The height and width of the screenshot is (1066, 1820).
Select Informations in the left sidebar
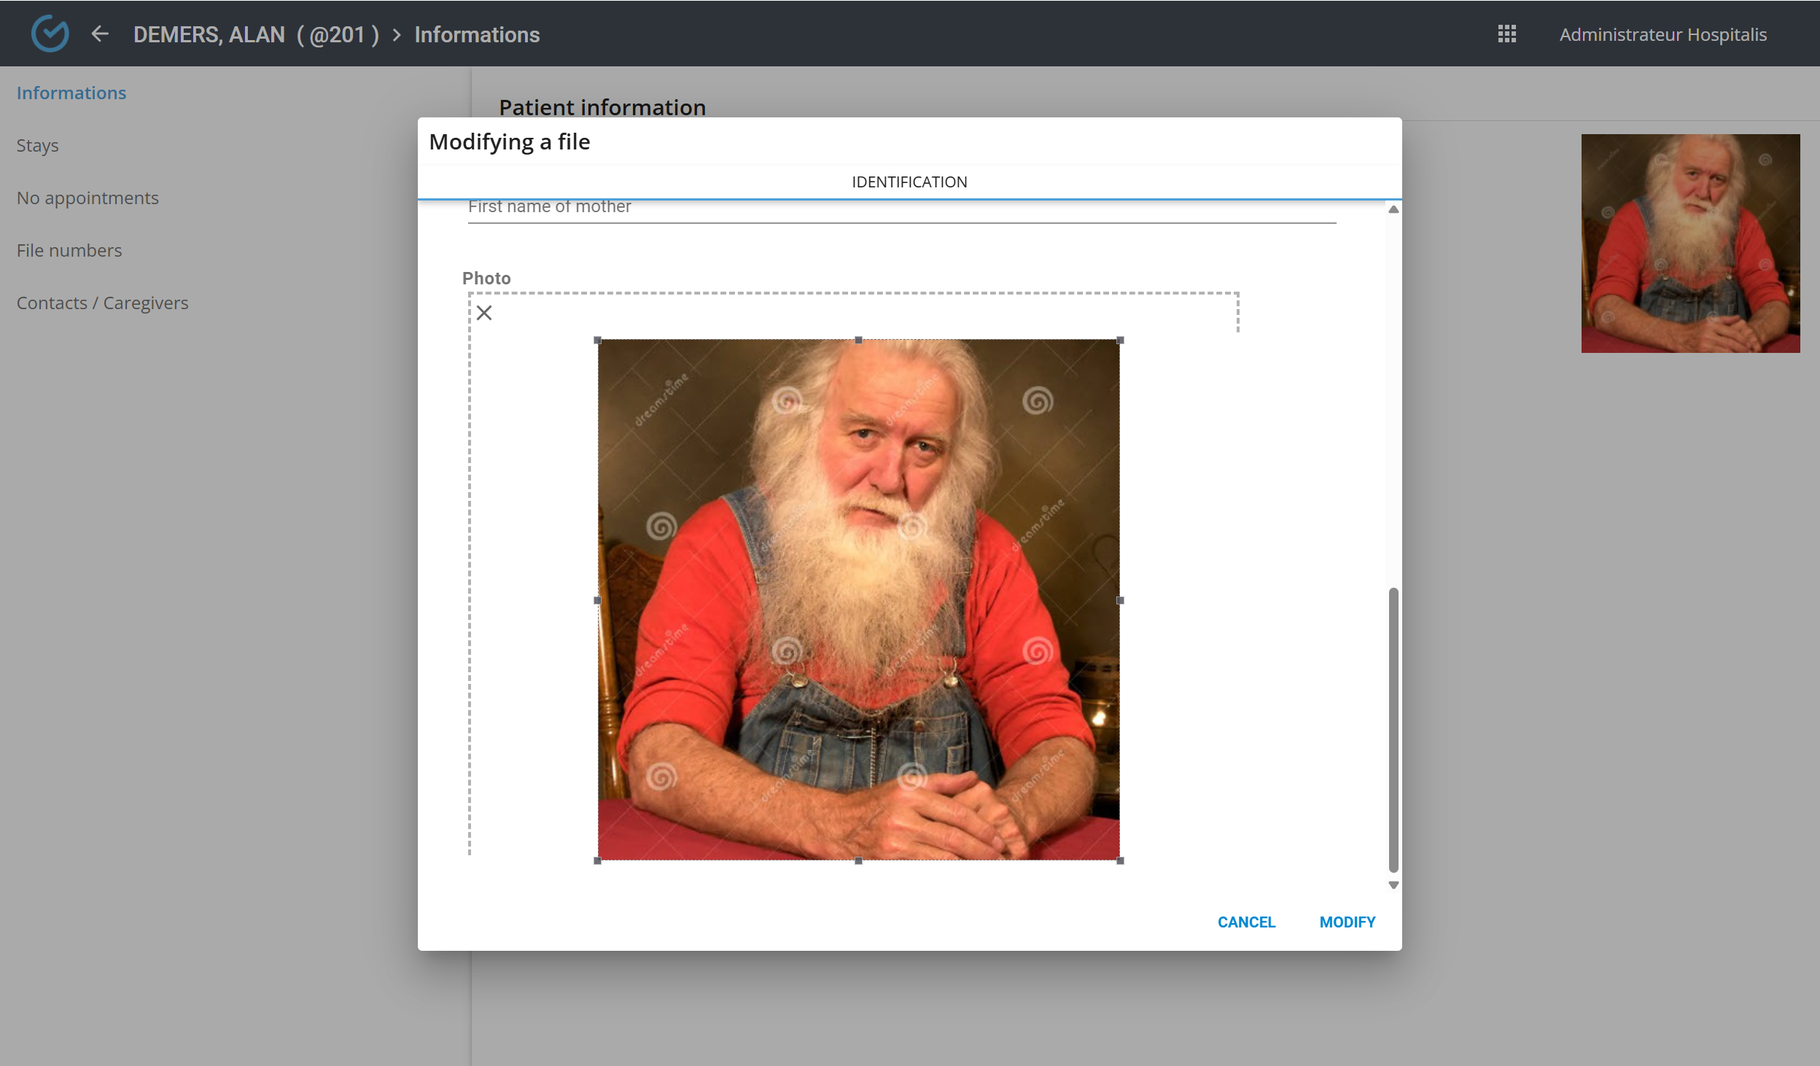click(71, 92)
